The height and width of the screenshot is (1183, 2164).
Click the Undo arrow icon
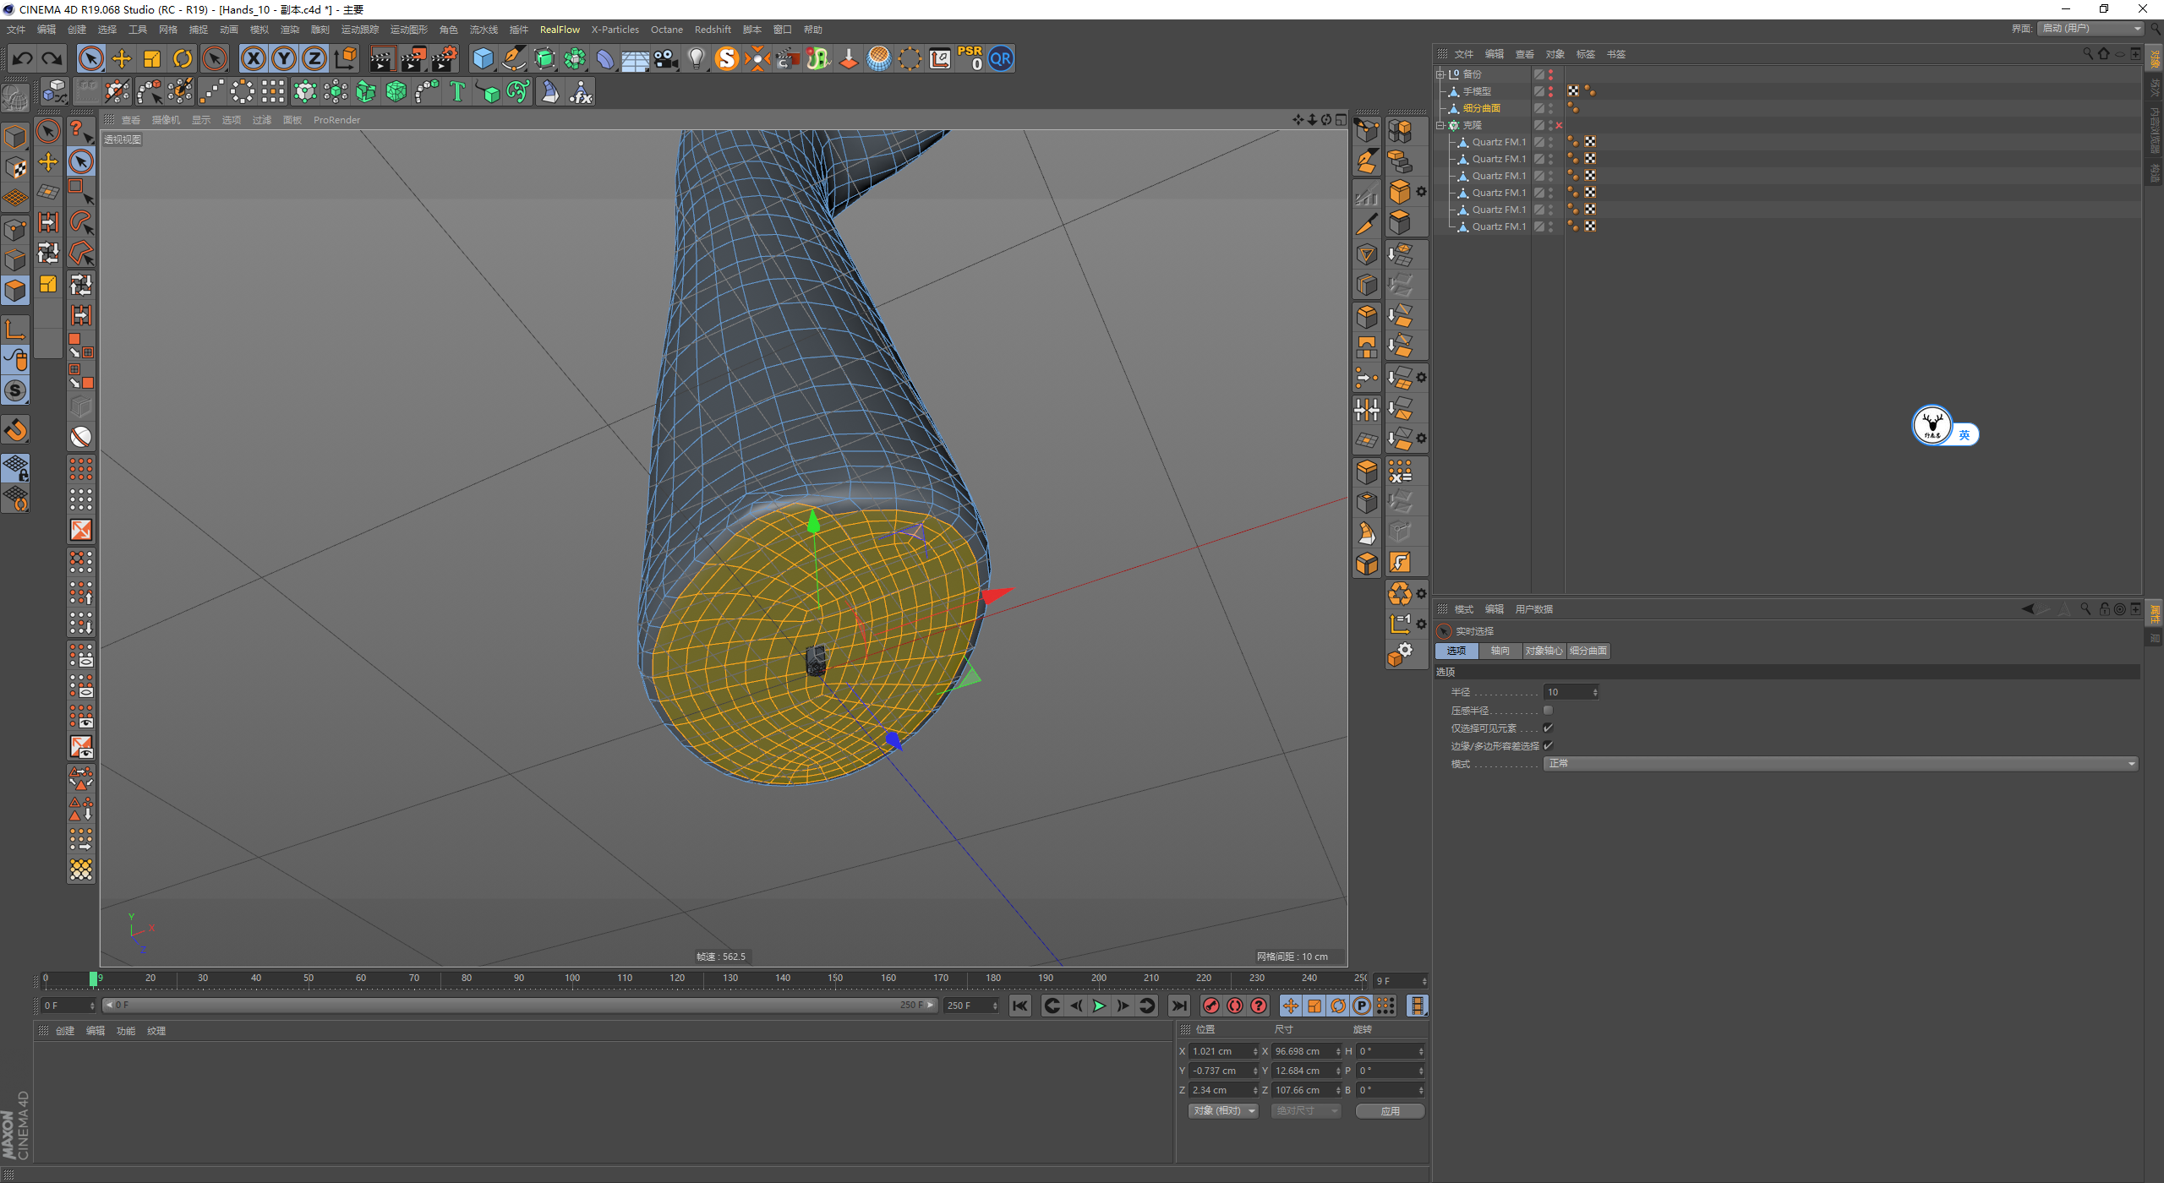23,58
